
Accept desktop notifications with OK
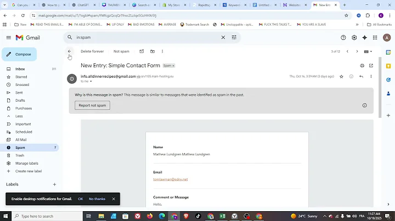point(80,199)
